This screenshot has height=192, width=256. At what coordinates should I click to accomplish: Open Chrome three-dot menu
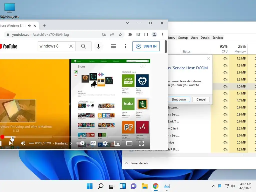tap(162, 34)
